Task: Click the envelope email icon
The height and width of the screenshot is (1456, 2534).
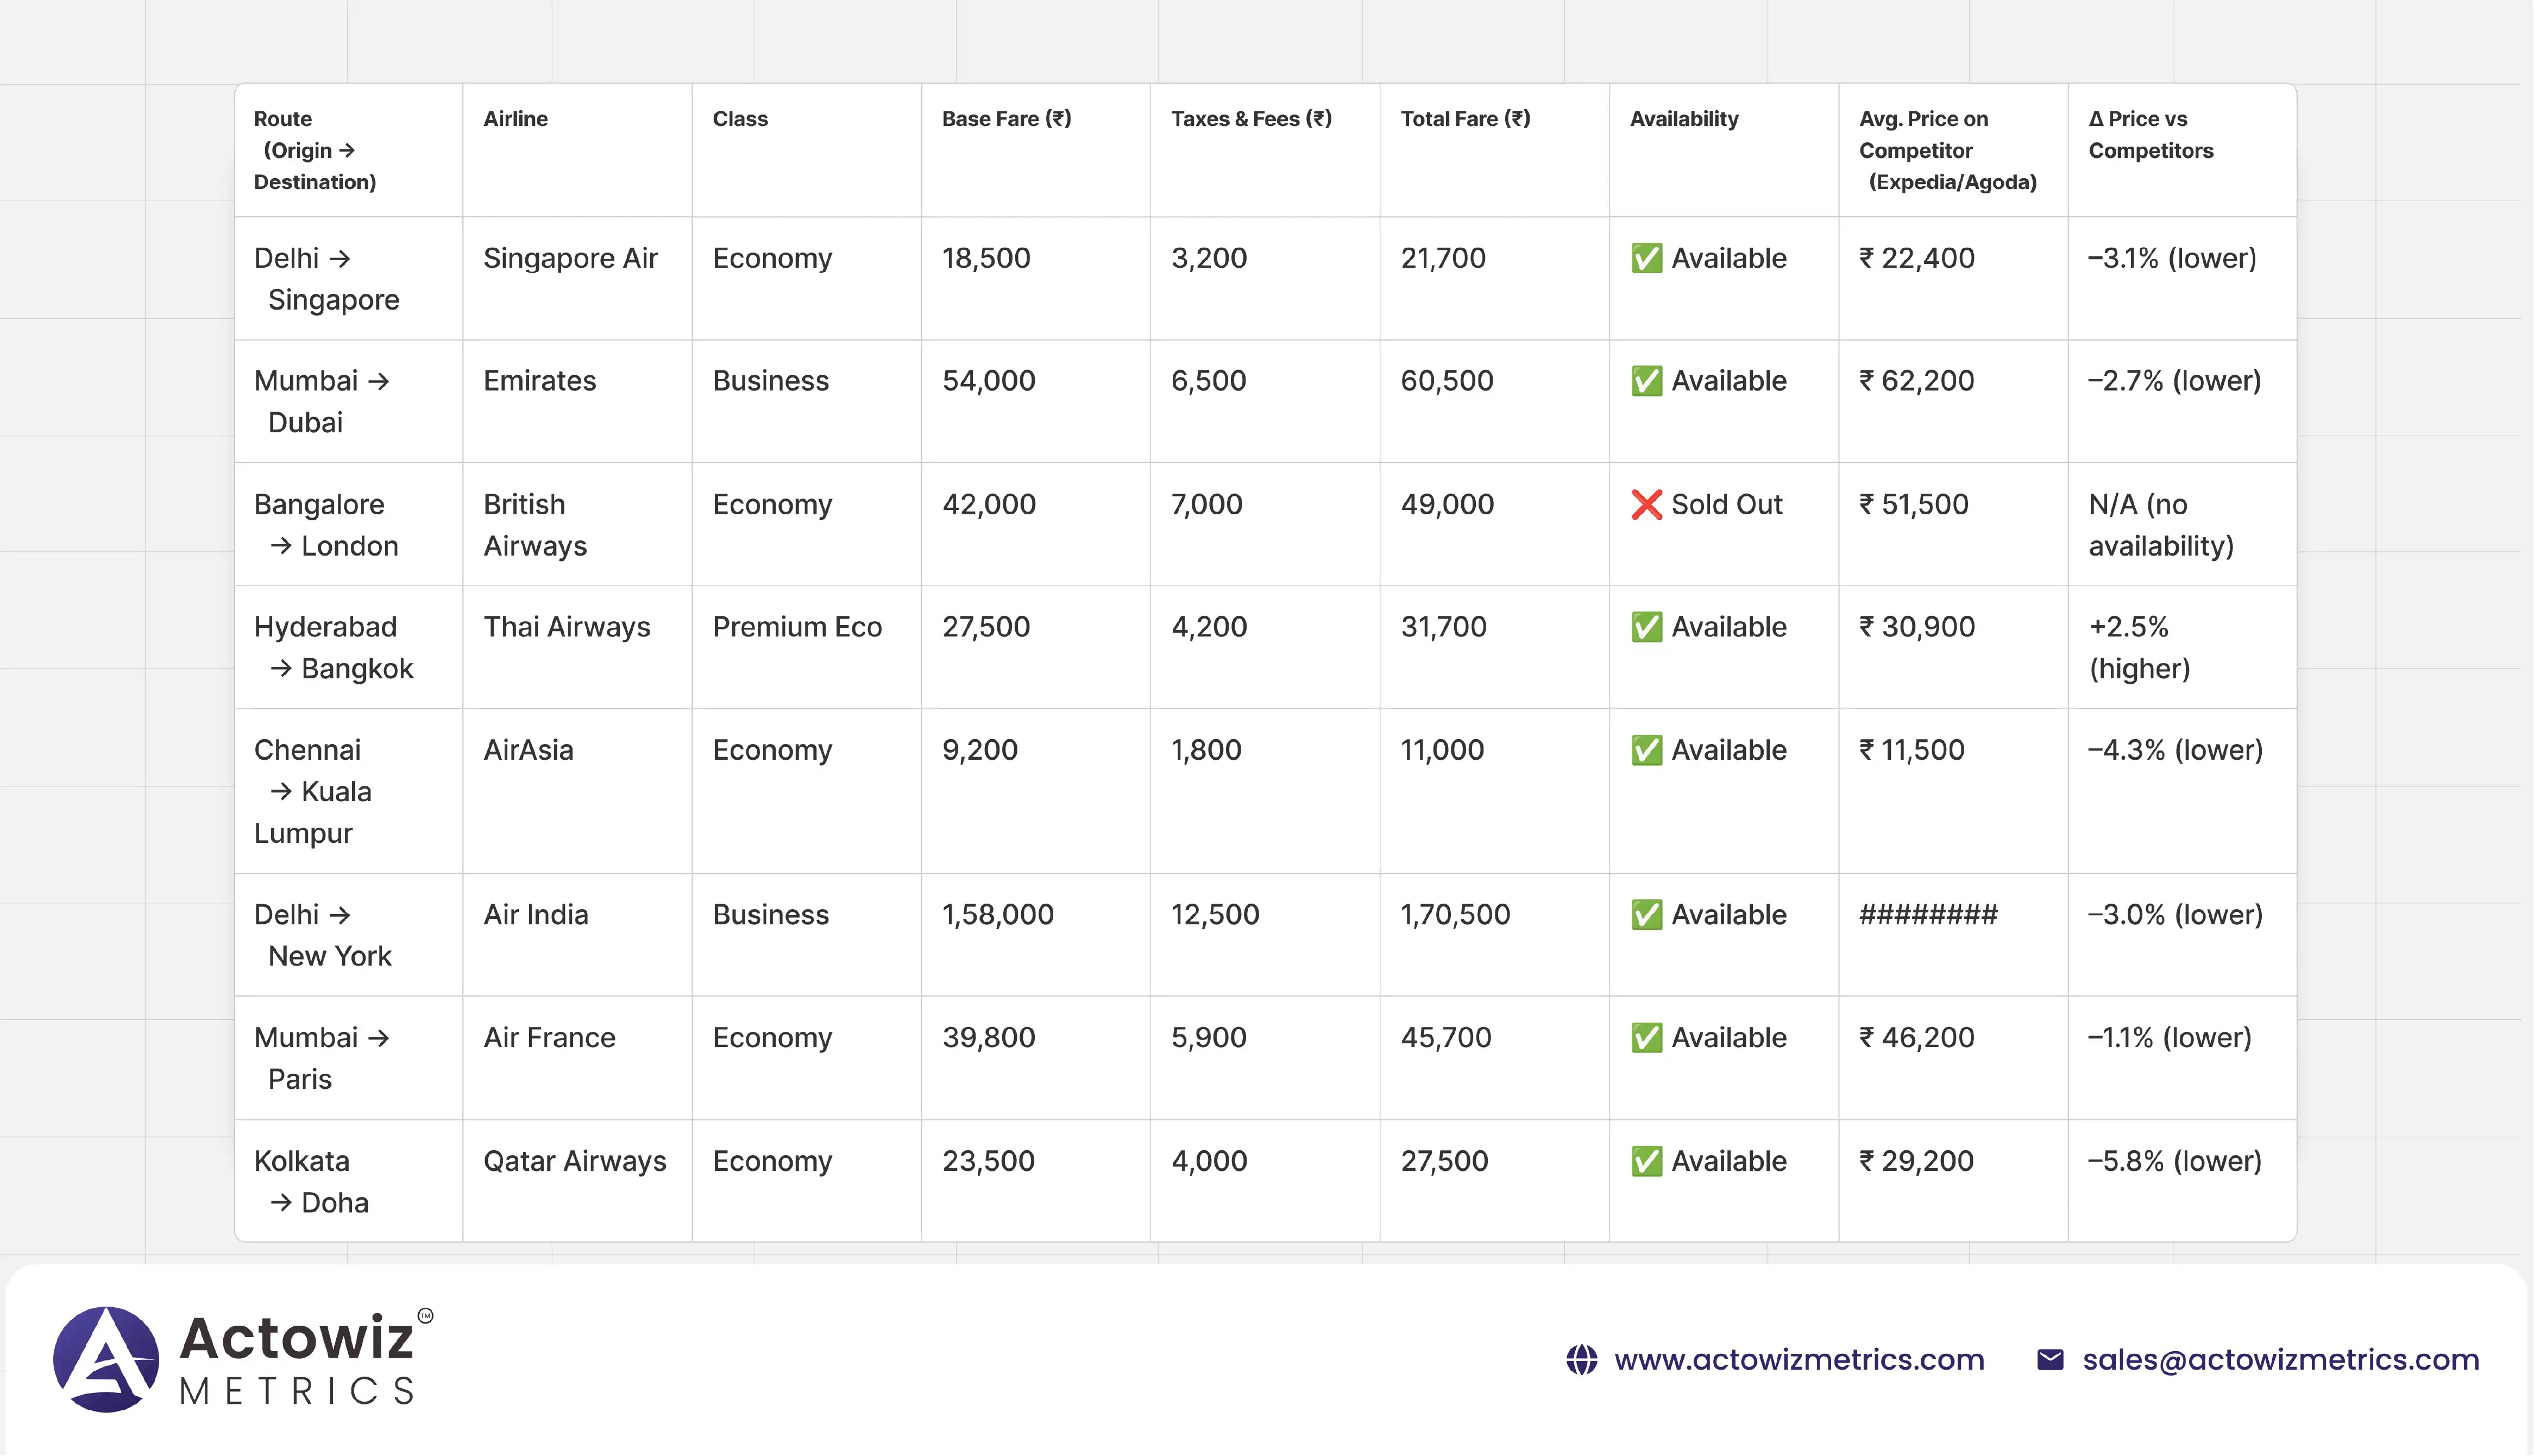Action: (2050, 1360)
